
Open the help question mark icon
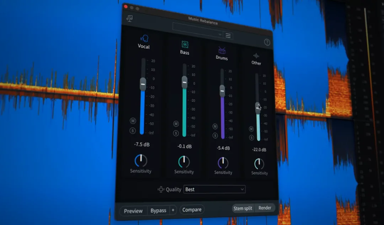(x=267, y=42)
